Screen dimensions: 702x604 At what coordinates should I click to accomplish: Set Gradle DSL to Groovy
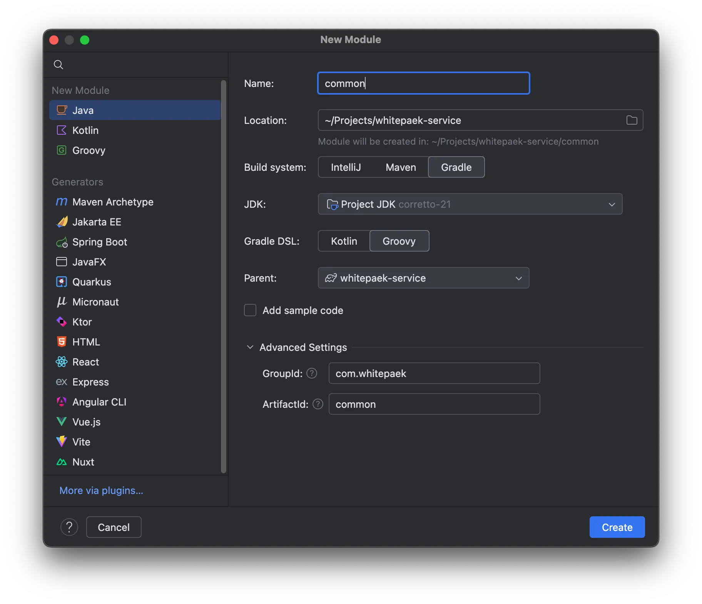pos(399,241)
